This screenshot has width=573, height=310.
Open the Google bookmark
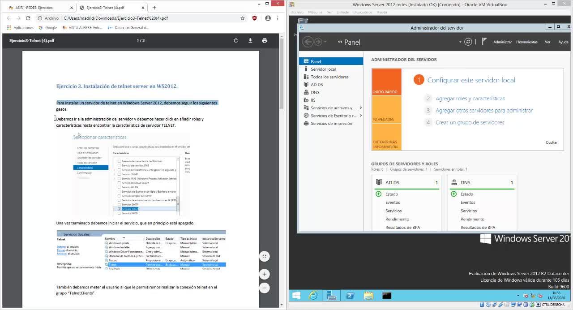(48, 28)
